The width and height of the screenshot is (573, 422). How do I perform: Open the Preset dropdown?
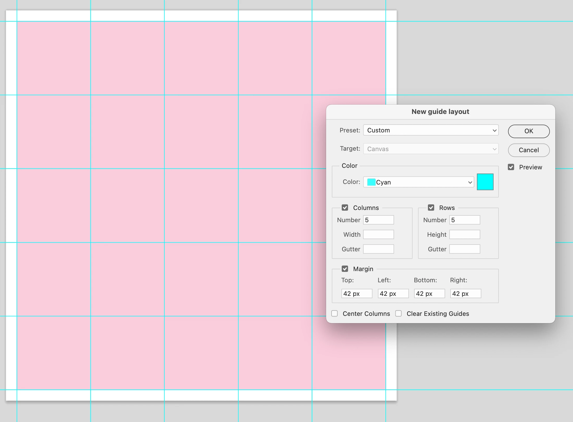(431, 130)
